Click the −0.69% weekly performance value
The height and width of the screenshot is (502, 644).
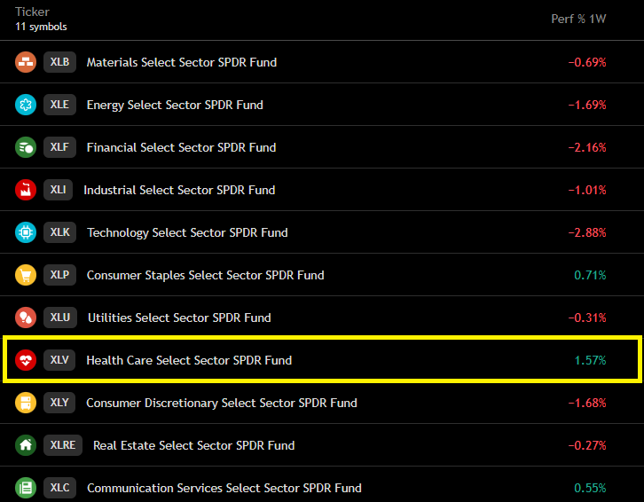[x=587, y=62]
